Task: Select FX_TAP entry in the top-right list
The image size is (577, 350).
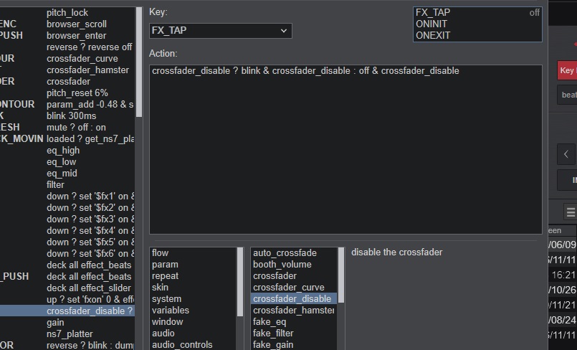Action: coord(433,12)
